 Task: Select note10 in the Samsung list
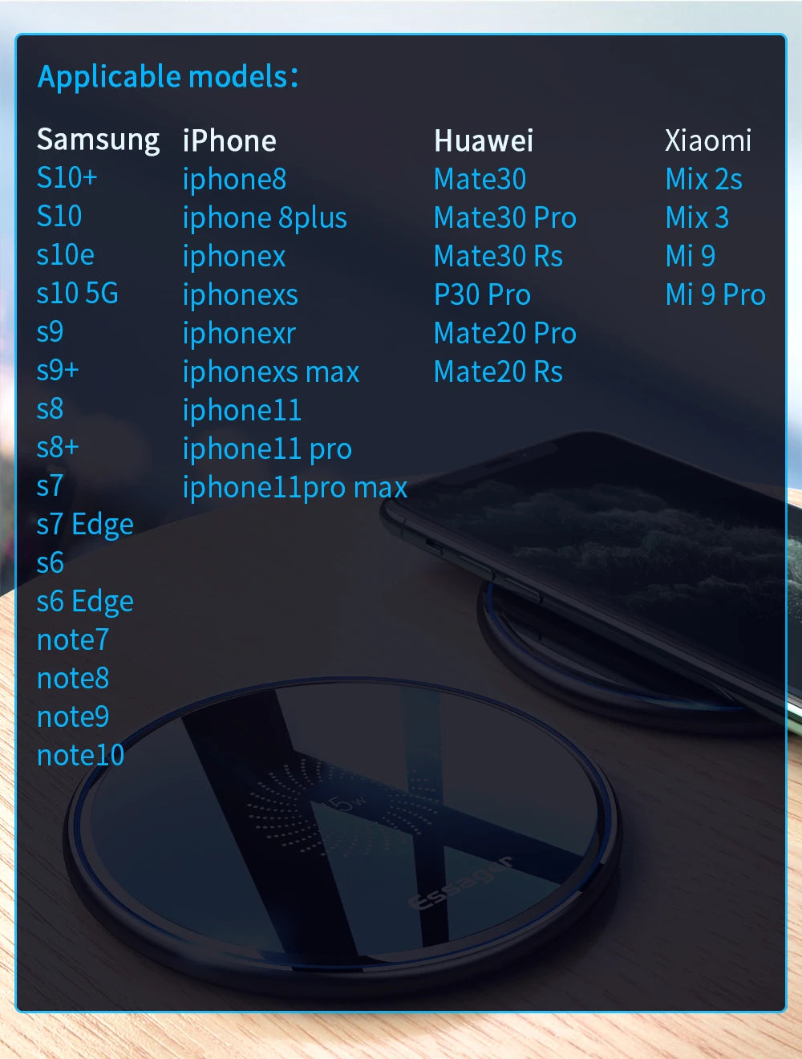(80, 755)
